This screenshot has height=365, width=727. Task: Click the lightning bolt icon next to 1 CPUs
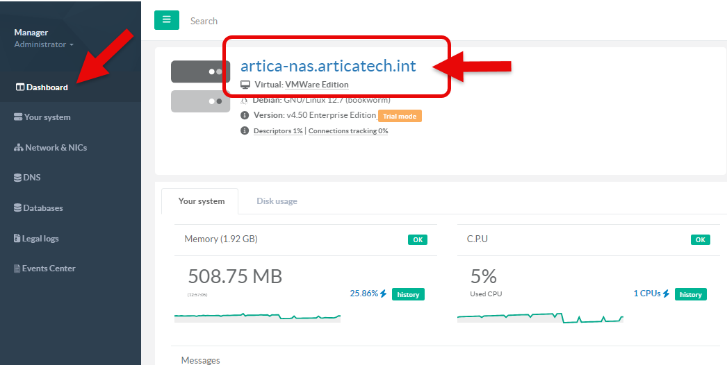pos(666,294)
